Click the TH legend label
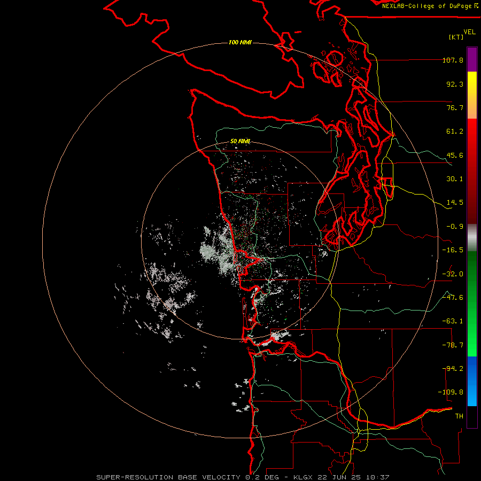The height and width of the screenshot is (481, 481). [x=459, y=416]
